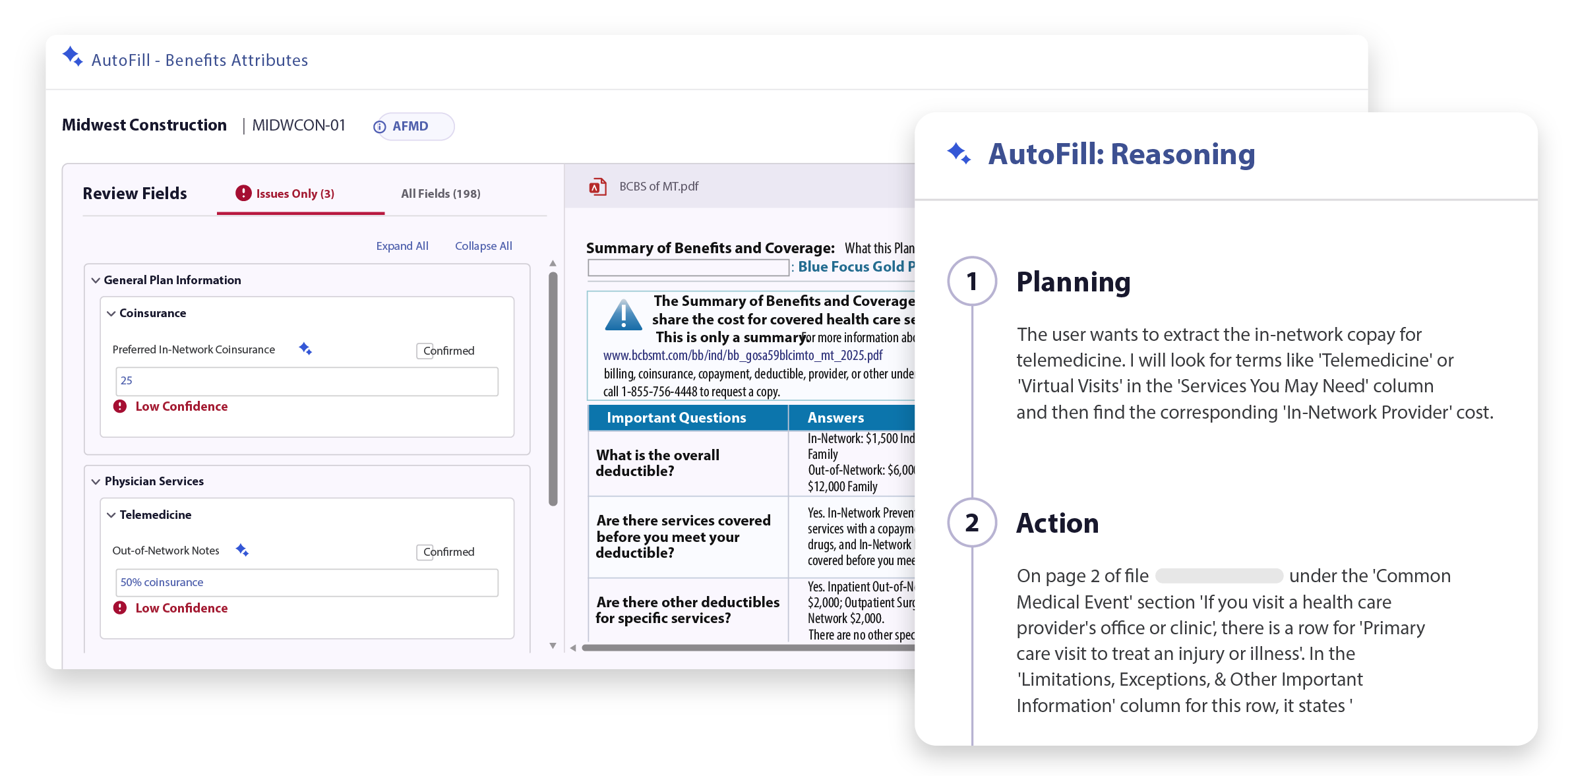Click the review fields vertical scrollbar

[553, 389]
